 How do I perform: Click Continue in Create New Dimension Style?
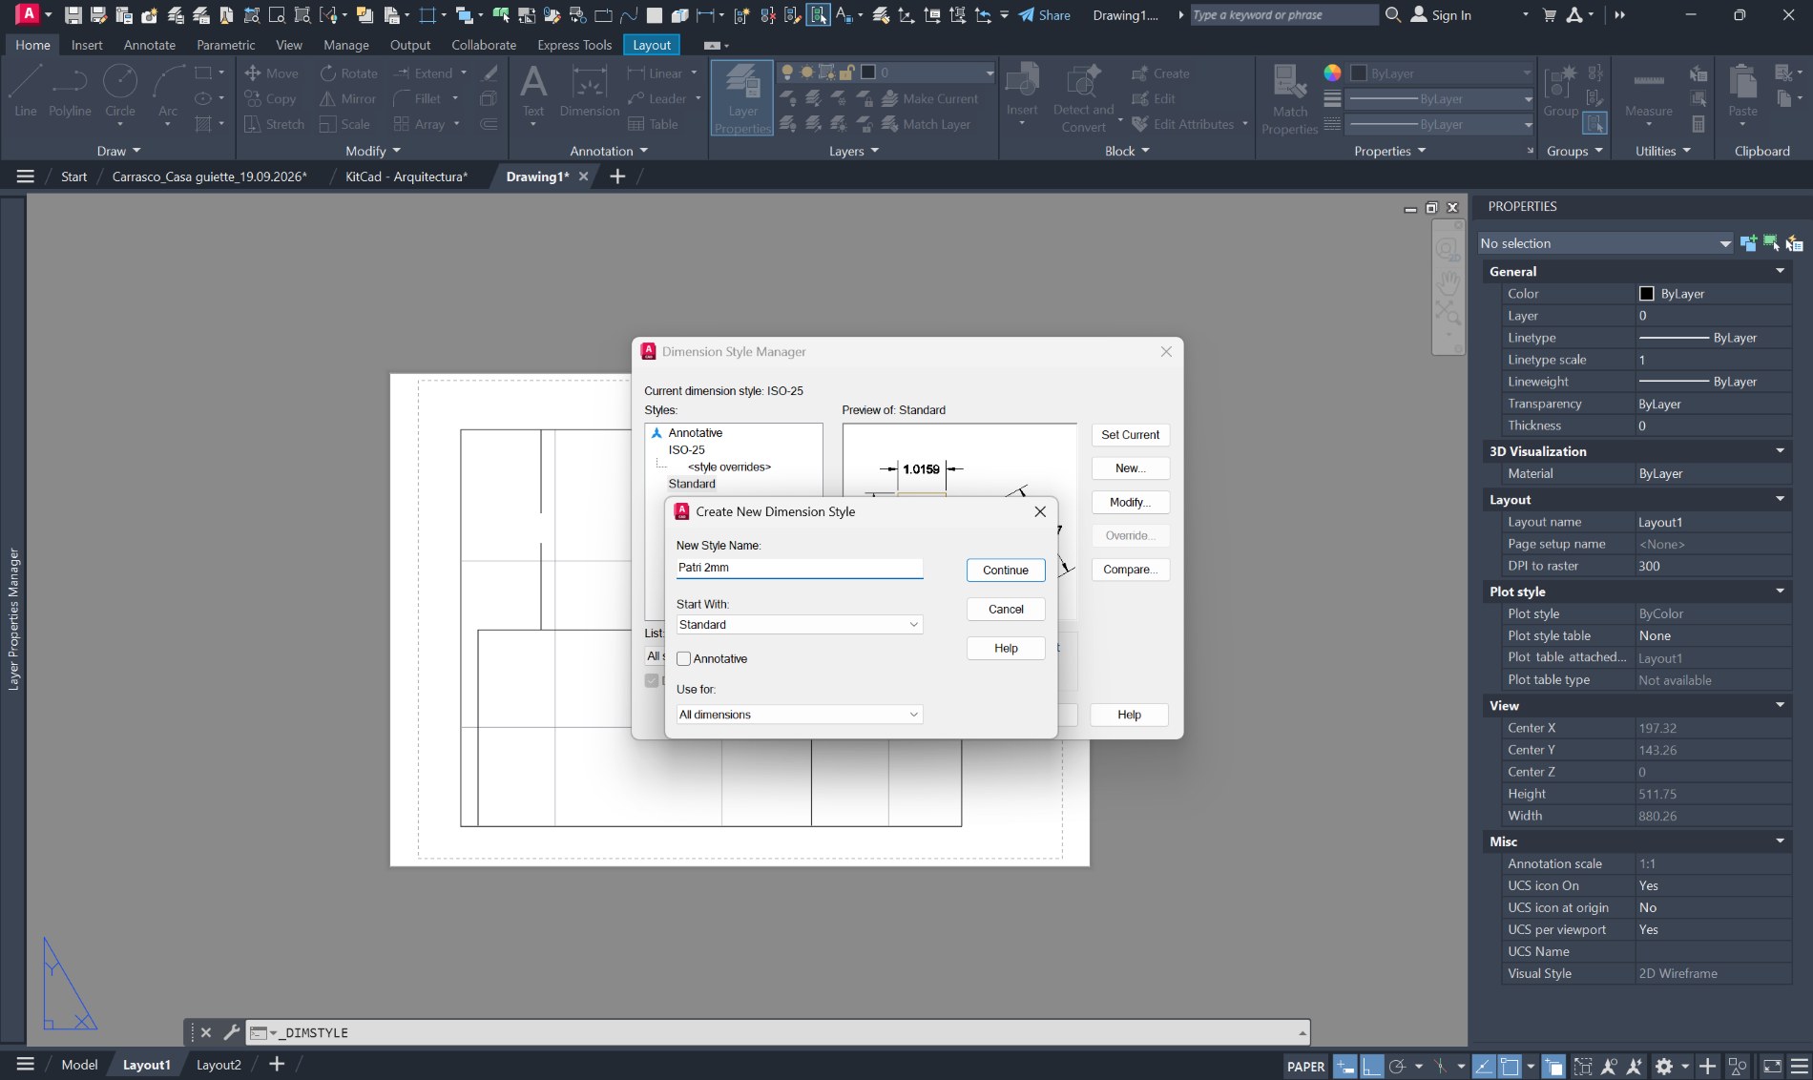[1006, 570]
